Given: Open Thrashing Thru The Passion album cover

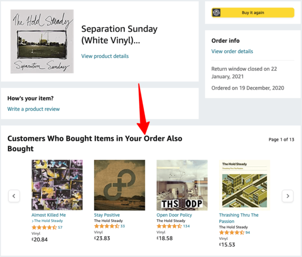Looking at the screenshot, I should [x=245, y=185].
